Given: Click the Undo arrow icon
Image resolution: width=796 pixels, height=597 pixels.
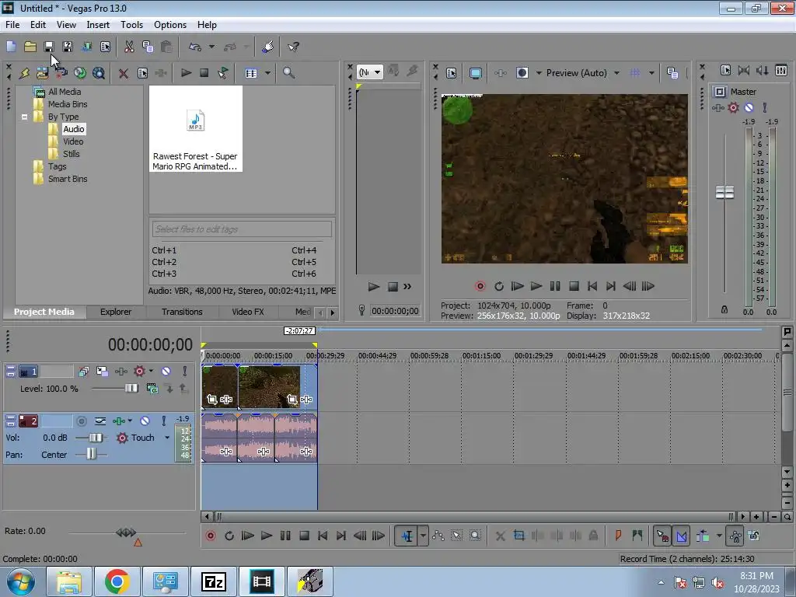Looking at the screenshot, I should click(195, 47).
